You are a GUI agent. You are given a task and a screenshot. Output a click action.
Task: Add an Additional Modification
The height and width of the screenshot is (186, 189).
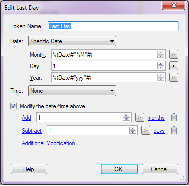point(48,143)
